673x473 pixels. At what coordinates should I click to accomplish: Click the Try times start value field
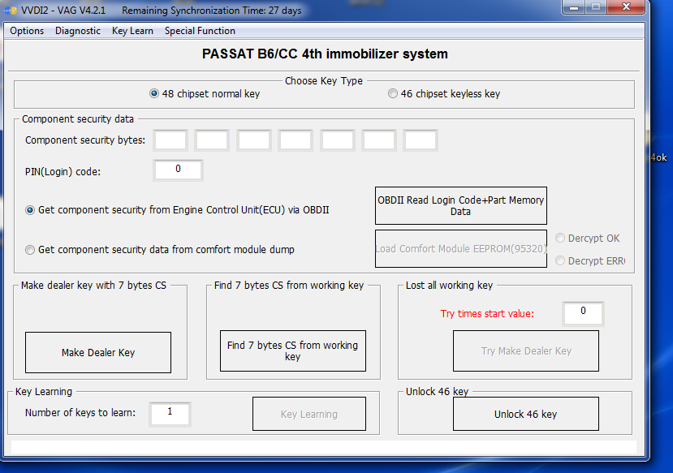[582, 313]
